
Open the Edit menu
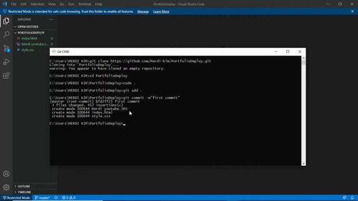click(23, 4)
